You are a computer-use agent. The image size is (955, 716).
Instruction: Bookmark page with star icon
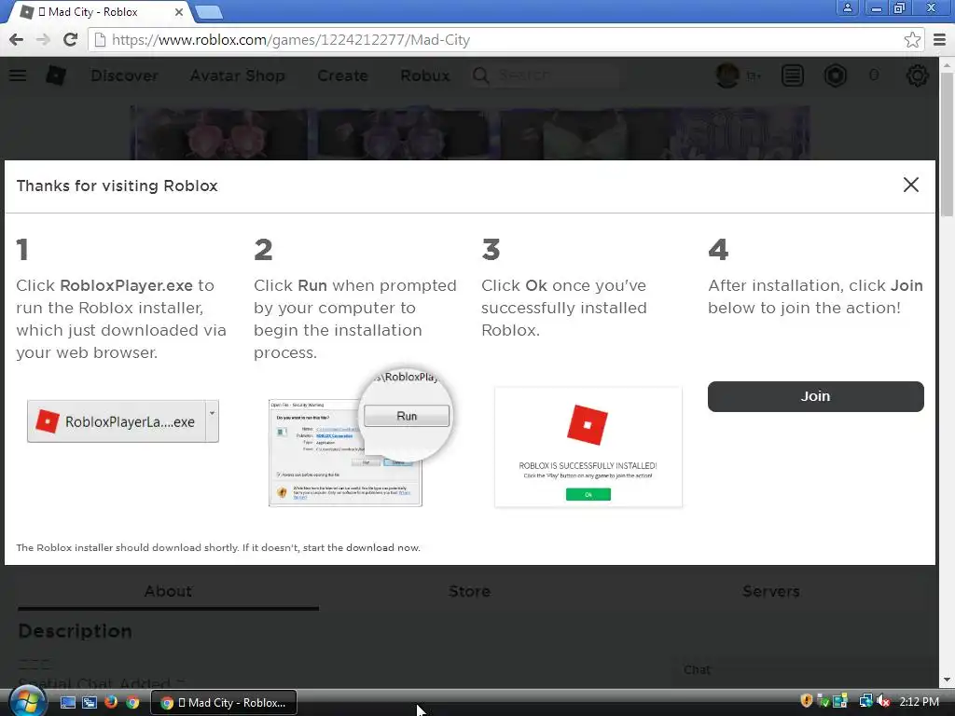click(912, 39)
